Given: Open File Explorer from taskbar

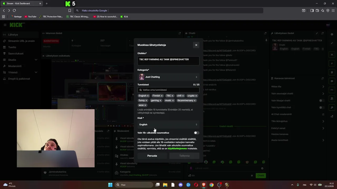Looking at the screenshot, I should (x=165, y=185).
